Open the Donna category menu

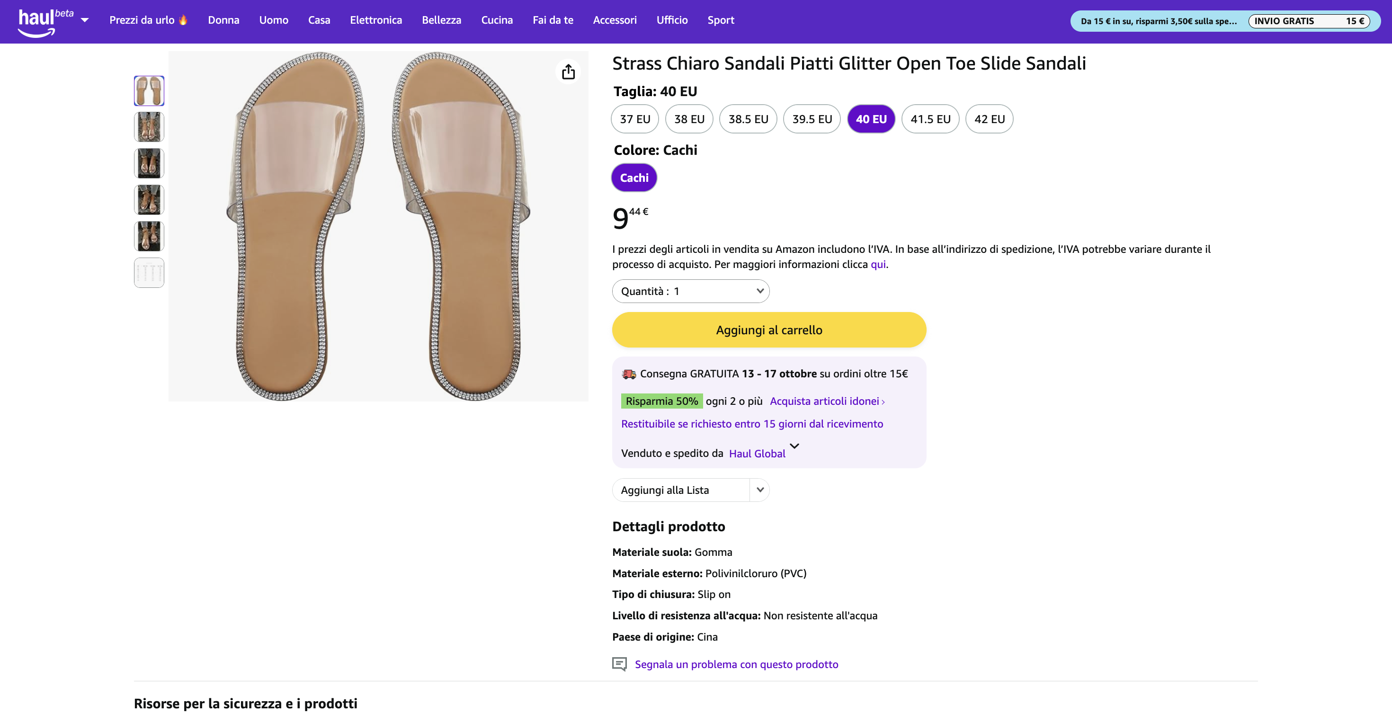tap(223, 20)
